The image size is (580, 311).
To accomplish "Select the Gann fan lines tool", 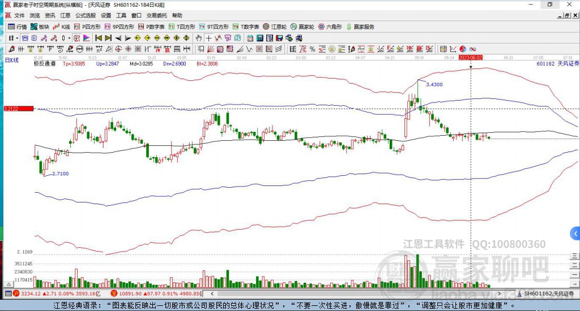I will click(x=211, y=49).
